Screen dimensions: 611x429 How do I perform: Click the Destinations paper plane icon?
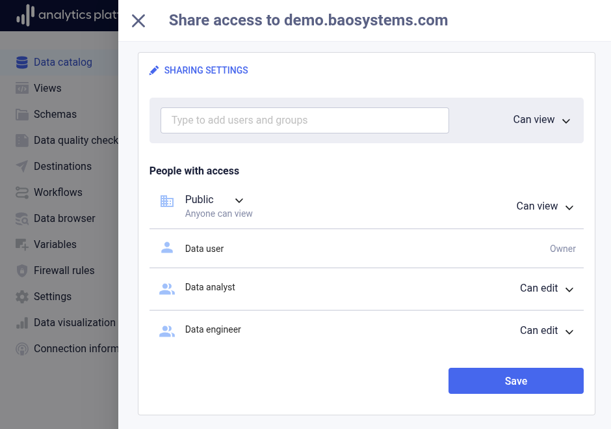22,167
